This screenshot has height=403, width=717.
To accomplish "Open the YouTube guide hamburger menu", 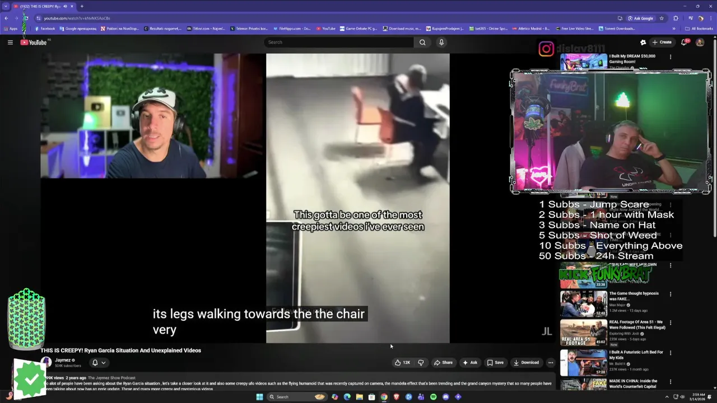I will 10,42.
